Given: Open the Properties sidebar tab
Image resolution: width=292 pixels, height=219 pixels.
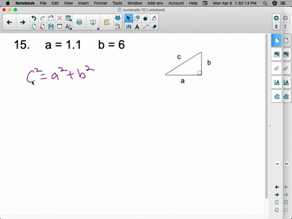Looking at the screenshot, I should coord(277,82).
